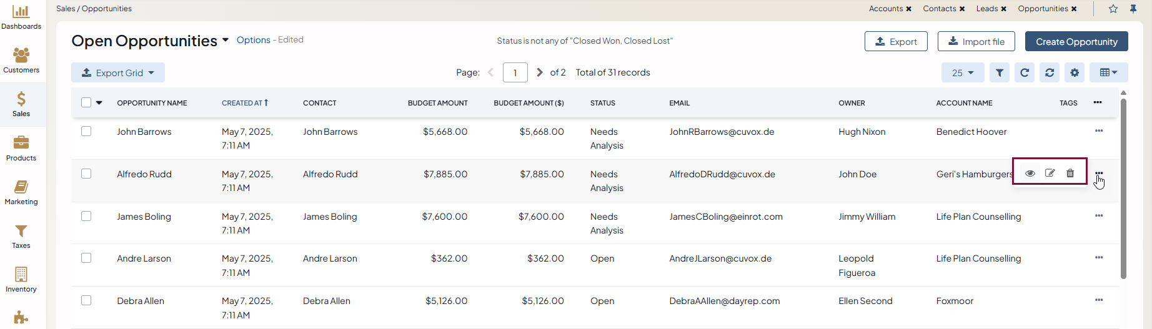Click the pin icon in top bar
1152x329 pixels.
click(x=1133, y=9)
